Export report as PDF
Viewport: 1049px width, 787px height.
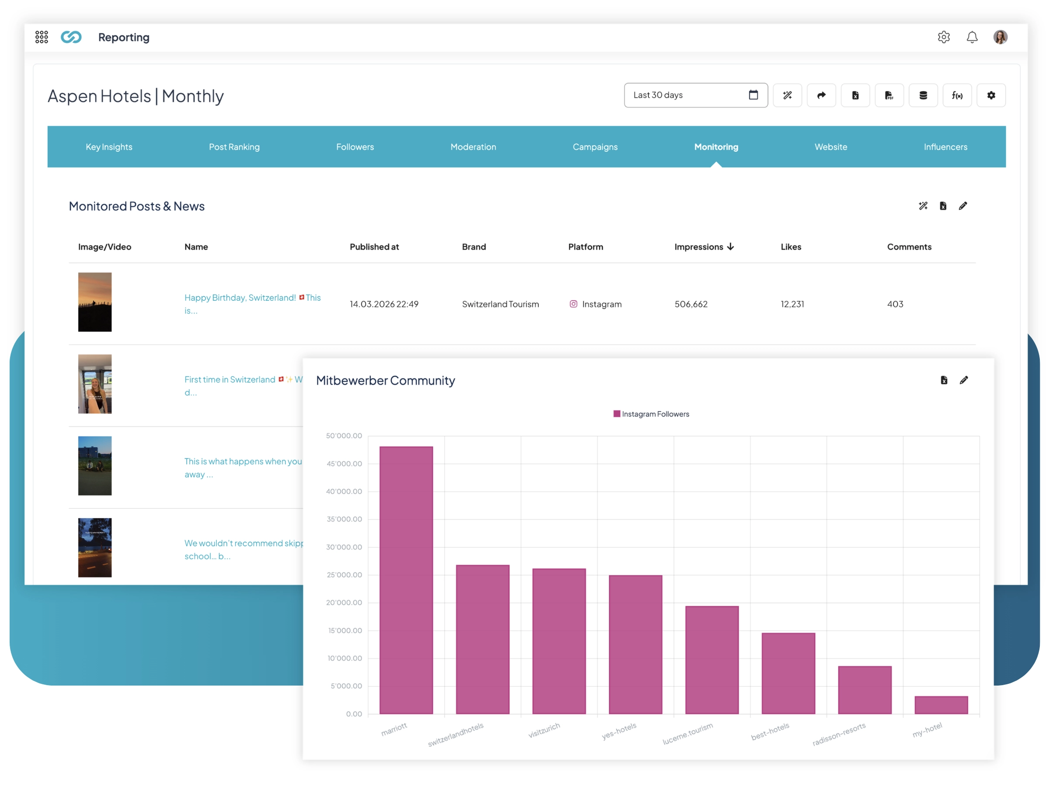pyautogui.click(x=889, y=95)
